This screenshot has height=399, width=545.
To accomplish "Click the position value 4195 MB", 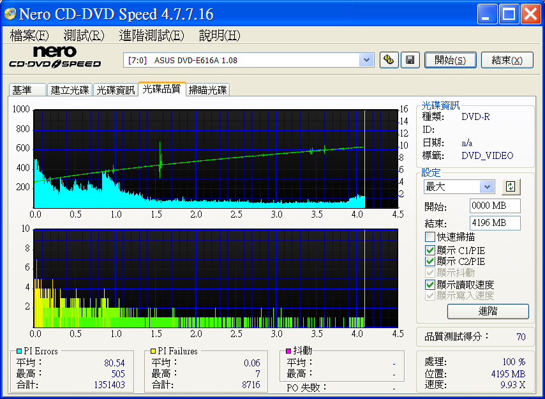I will tap(508, 373).
